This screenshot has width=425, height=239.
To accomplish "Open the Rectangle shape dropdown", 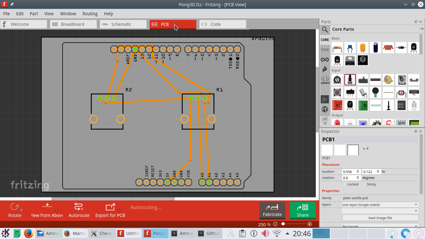I will [x=380, y=226].
